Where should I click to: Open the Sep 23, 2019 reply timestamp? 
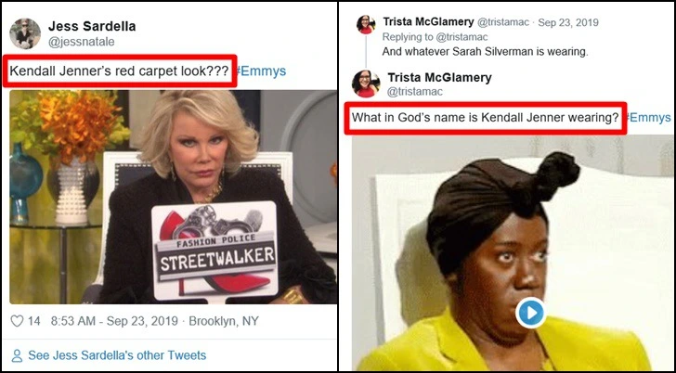(x=568, y=22)
